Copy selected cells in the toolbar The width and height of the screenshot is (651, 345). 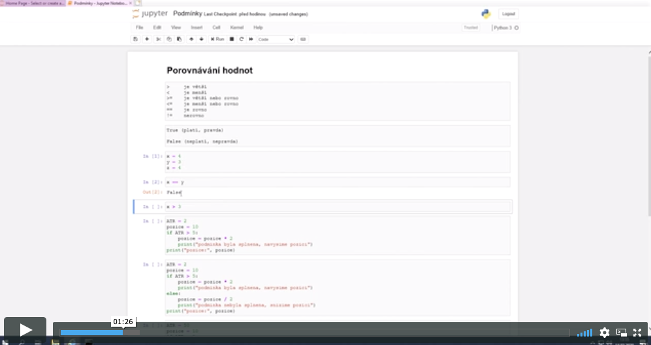[169, 39]
